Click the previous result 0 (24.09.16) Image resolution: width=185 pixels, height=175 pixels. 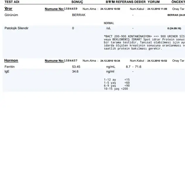pos(174,29)
